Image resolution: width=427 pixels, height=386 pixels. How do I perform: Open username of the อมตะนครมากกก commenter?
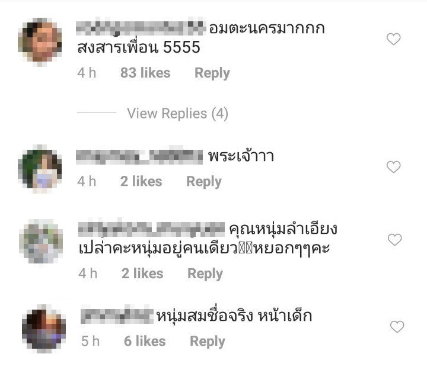(x=141, y=27)
